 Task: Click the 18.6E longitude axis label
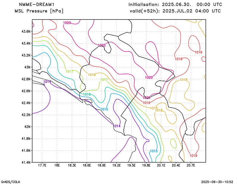[x=87, y=165]
